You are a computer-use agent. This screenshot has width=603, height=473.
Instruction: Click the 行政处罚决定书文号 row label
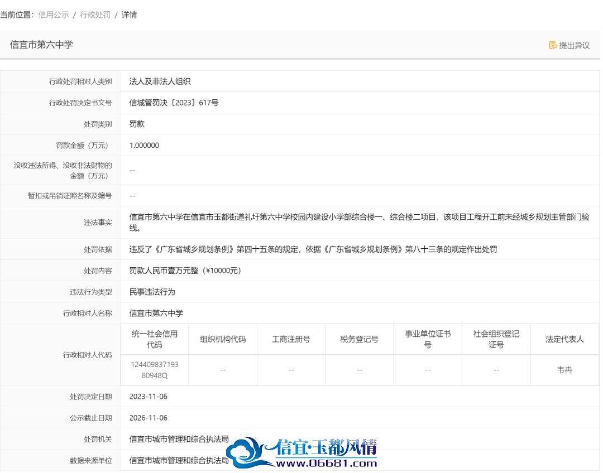[80, 103]
